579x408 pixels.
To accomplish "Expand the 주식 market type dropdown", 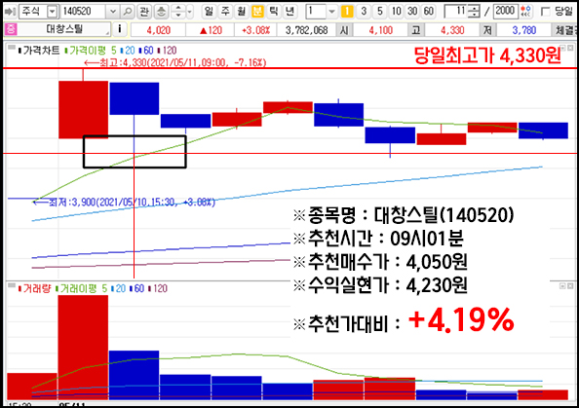I will (x=53, y=12).
